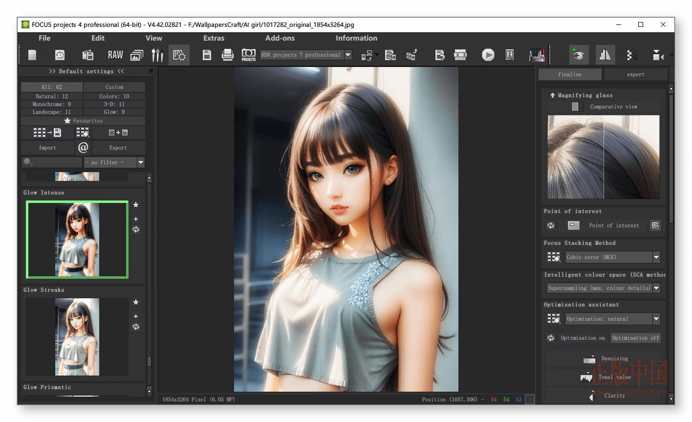Filter presets by Colors: 10

pyautogui.click(x=114, y=96)
